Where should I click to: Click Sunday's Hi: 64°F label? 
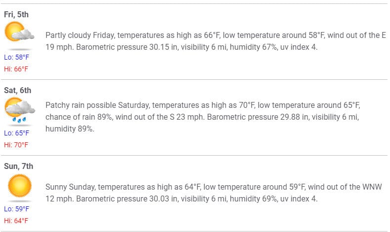pyautogui.click(x=16, y=221)
